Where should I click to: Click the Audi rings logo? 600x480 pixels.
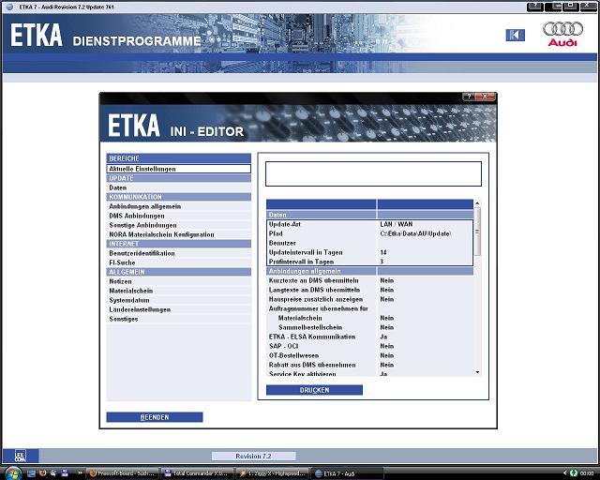[x=562, y=29]
